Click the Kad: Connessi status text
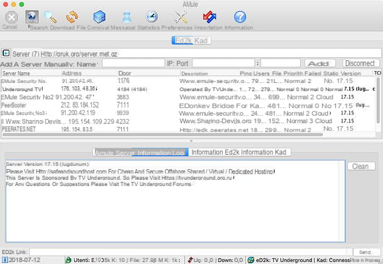Viewport: 383px width, 264px height. tap(334, 260)
